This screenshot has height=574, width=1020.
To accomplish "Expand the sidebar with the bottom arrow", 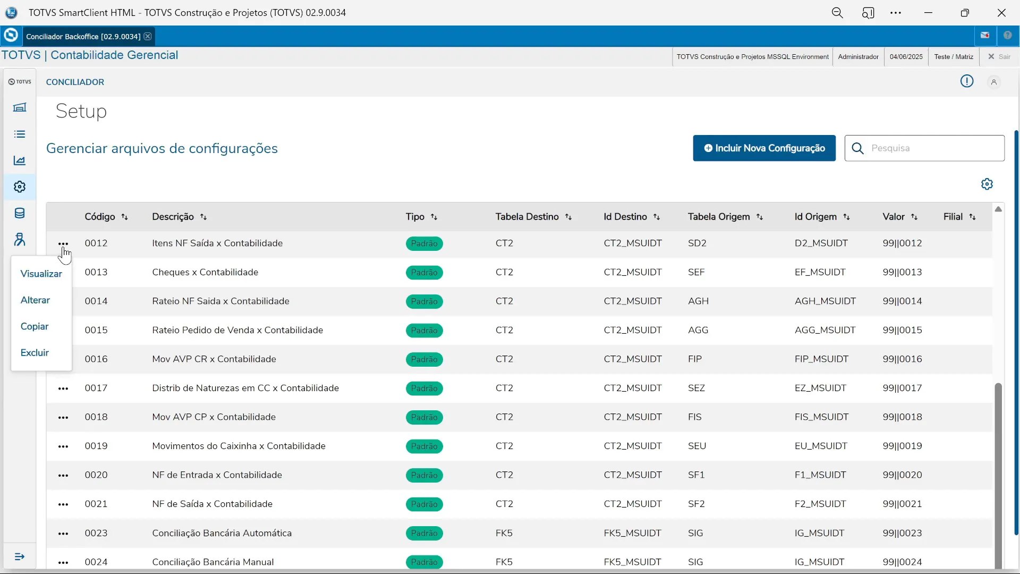I will pyautogui.click(x=20, y=556).
